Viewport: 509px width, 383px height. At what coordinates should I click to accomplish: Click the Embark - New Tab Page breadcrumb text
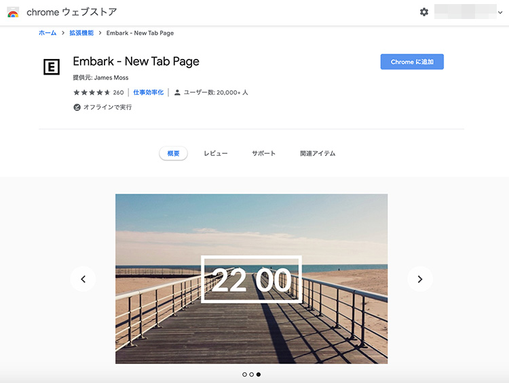point(140,33)
